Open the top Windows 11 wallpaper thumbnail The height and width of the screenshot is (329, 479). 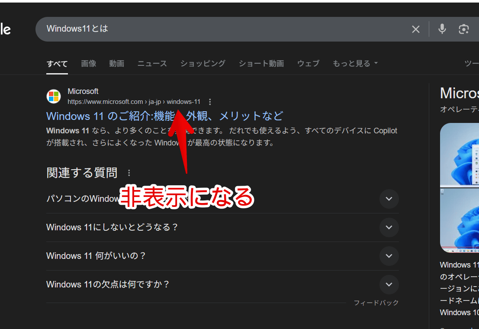[x=460, y=155]
